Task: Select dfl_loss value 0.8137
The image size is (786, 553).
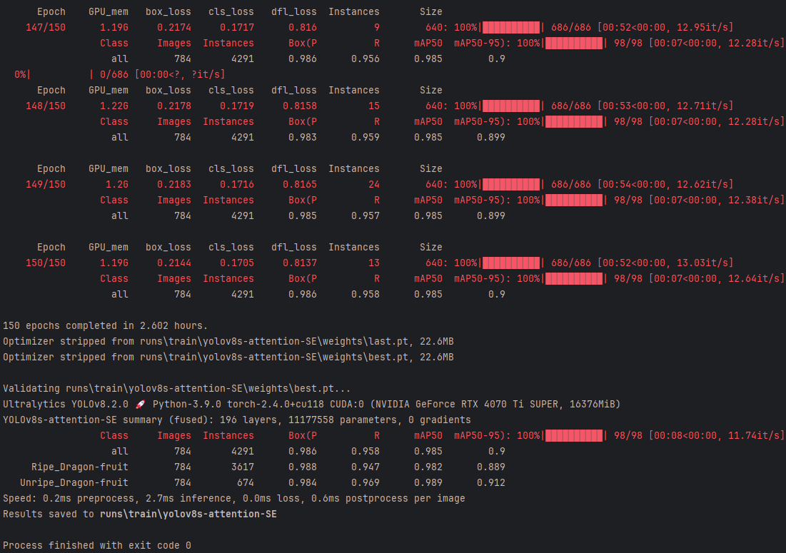Action: coord(300,263)
